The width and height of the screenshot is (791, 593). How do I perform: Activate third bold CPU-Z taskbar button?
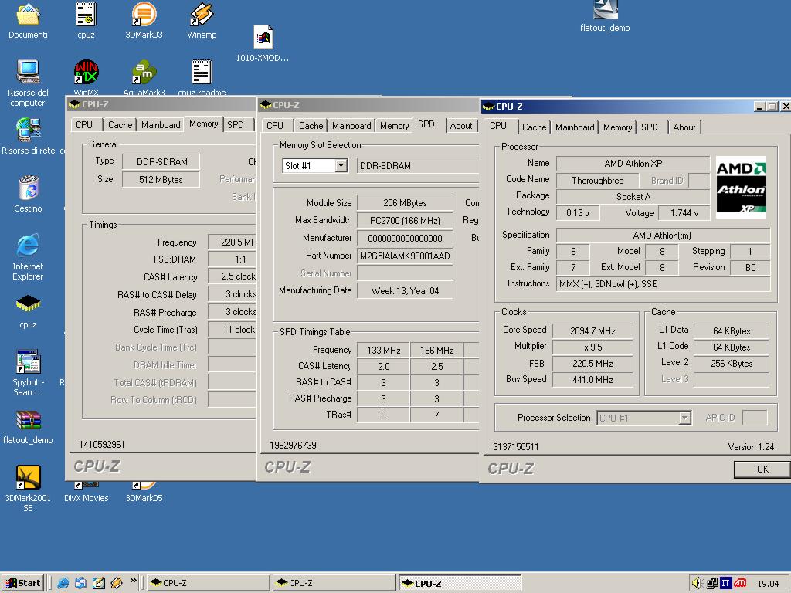pyautogui.click(x=460, y=583)
